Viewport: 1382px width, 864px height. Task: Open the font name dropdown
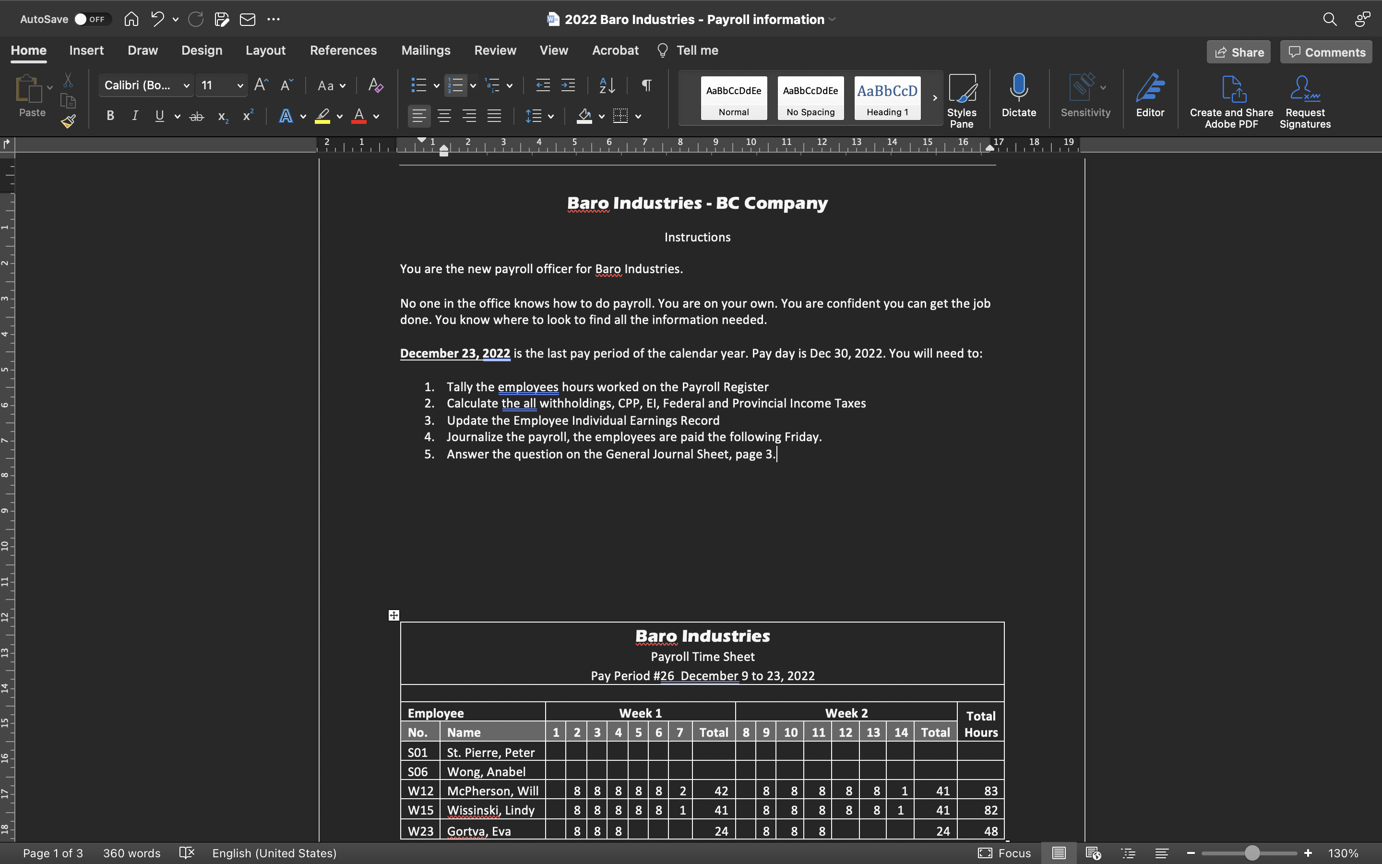(186, 86)
